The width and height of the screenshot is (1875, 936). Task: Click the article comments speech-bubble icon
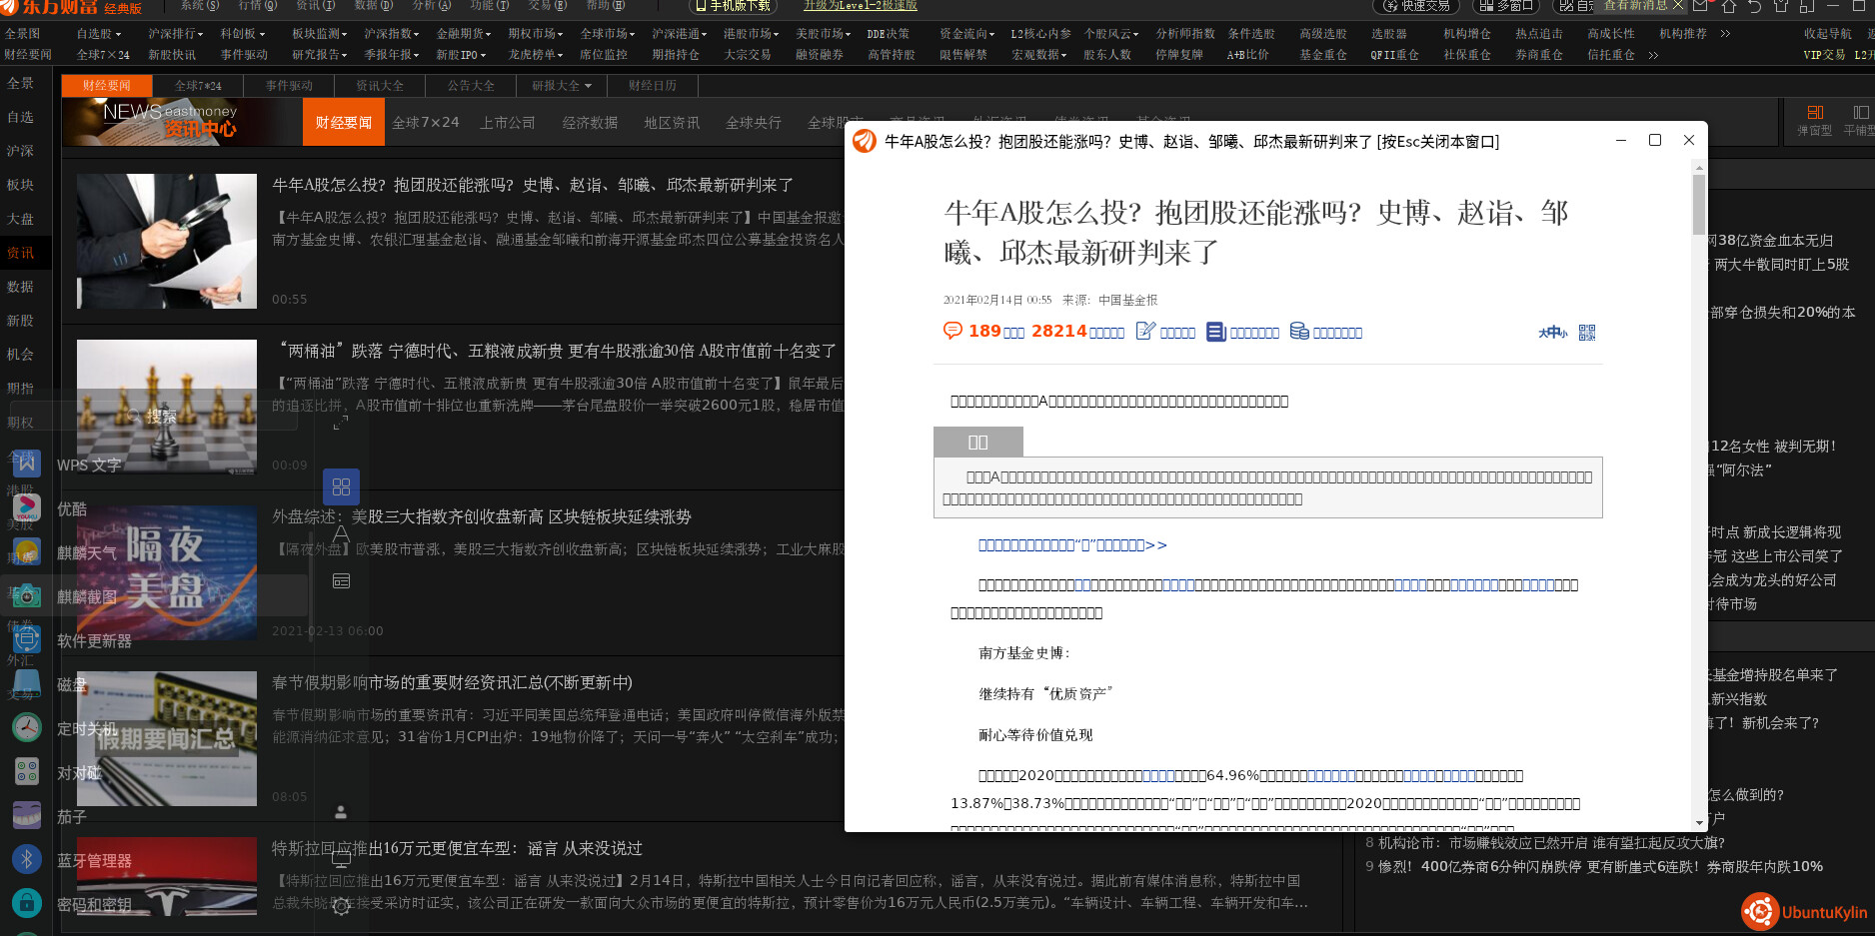coord(952,331)
